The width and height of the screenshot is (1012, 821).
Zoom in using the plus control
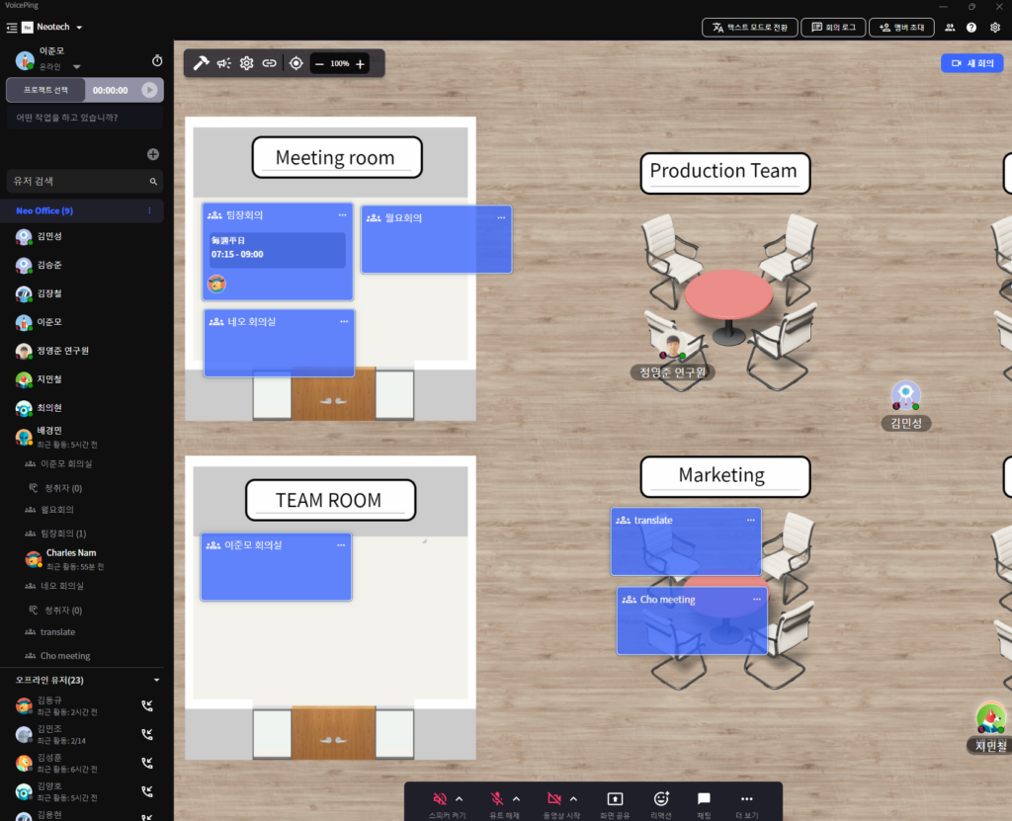coord(360,62)
